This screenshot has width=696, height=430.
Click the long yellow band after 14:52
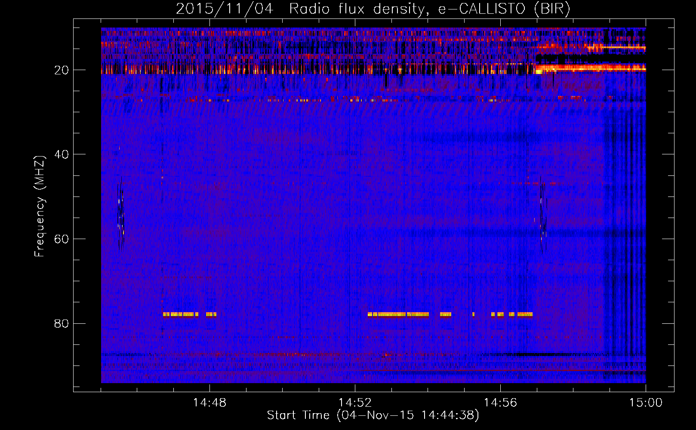398,314
